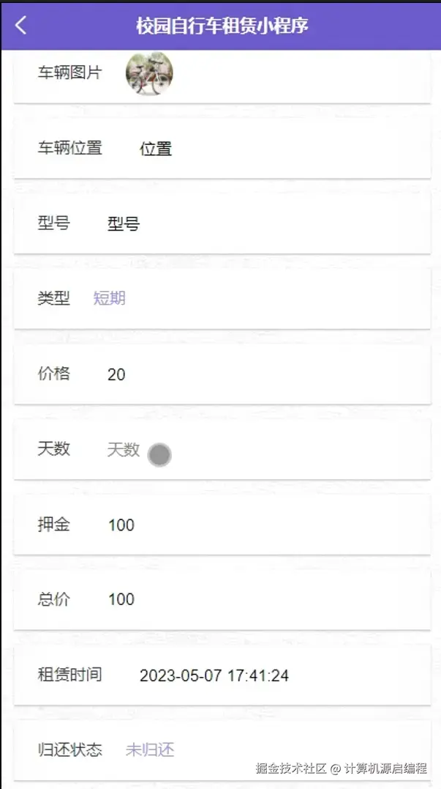441x789 pixels.
Task: Click the 掘金技术社区 watermark link
Action: pos(290,768)
